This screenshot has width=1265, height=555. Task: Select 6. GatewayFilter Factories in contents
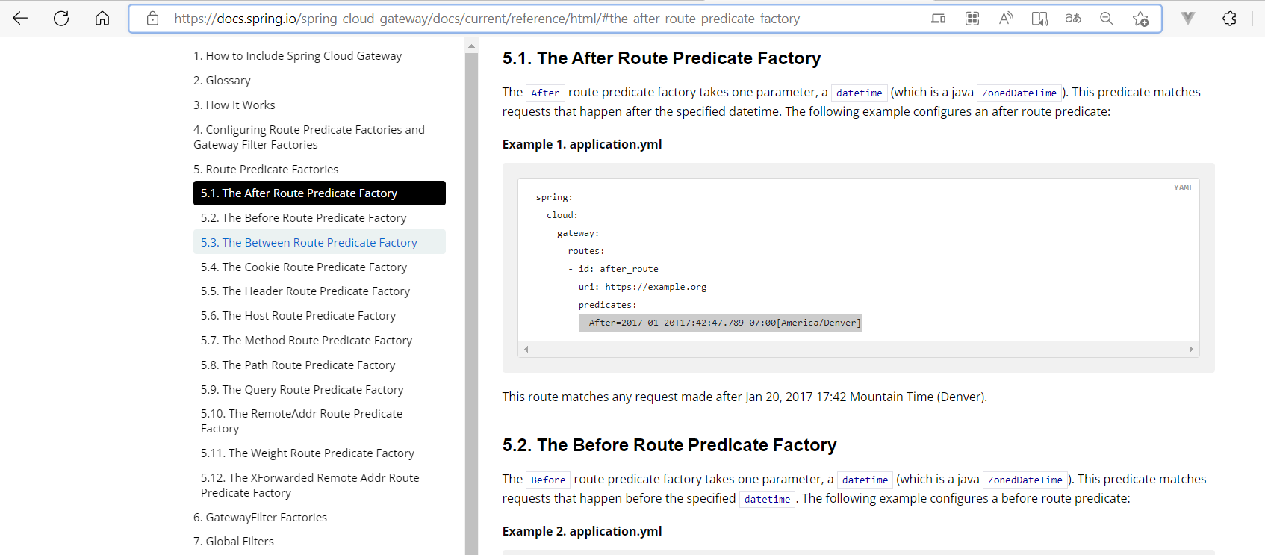pyautogui.click(x=260, y=517)
